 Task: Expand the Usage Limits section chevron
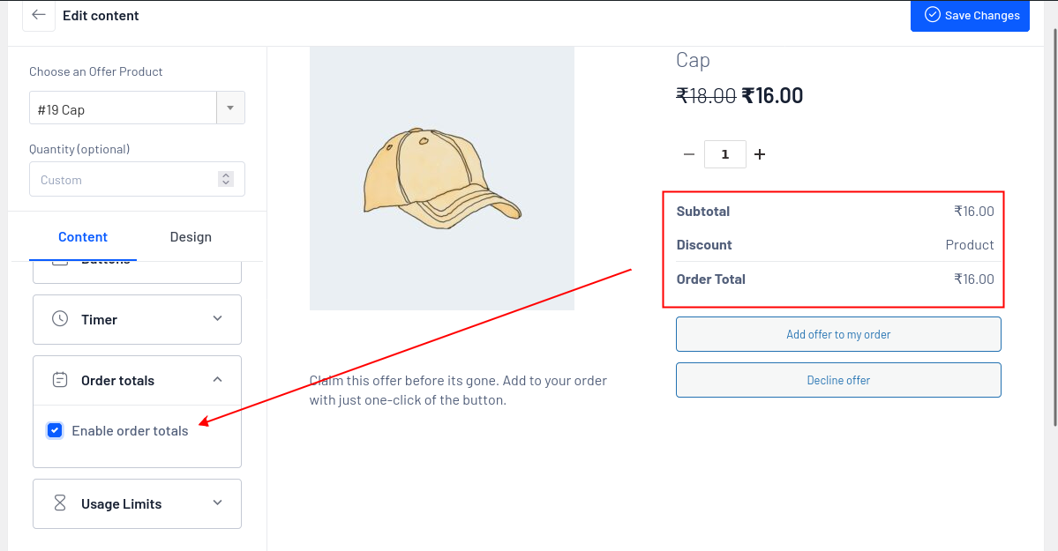click(218, 503)
